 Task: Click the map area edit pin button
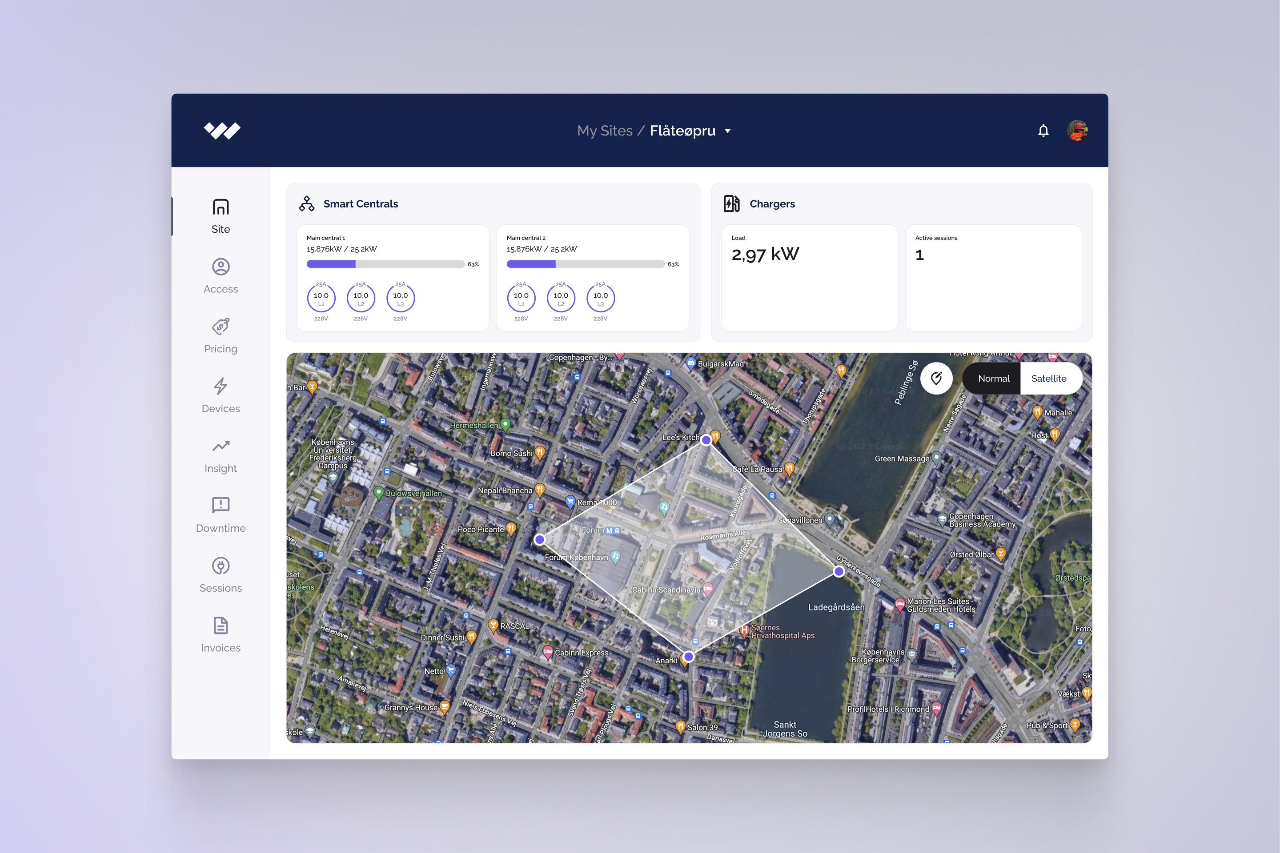[x=936, y=379]
